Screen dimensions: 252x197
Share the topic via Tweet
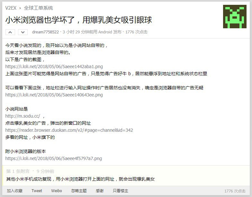tap(37, 191)
